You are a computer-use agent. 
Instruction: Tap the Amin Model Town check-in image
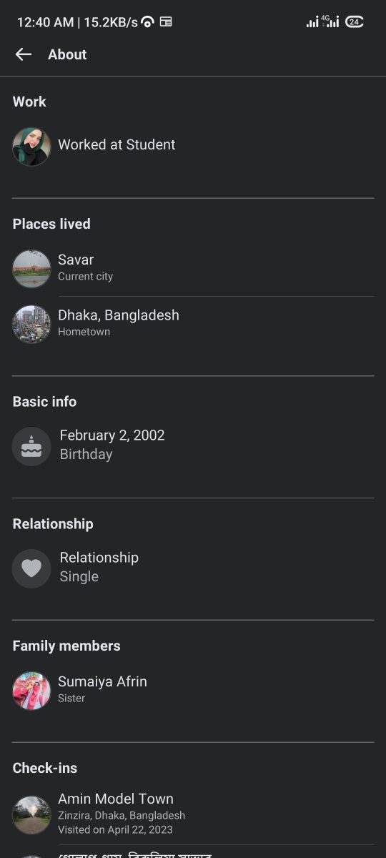31,815
